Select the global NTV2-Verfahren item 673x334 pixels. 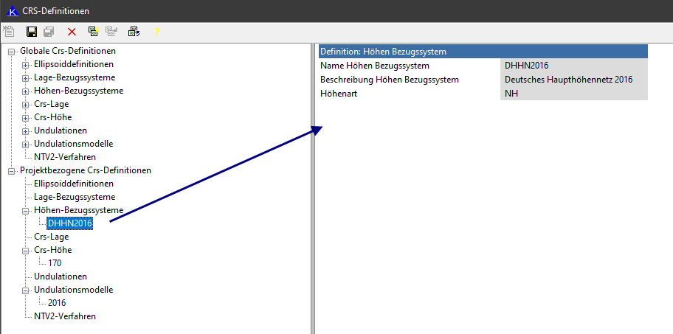pyautogui.click(x=64, y=157)
